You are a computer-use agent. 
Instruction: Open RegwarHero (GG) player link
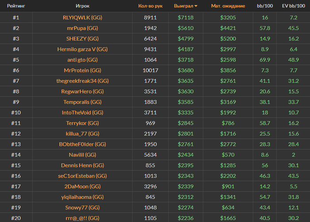82,91
